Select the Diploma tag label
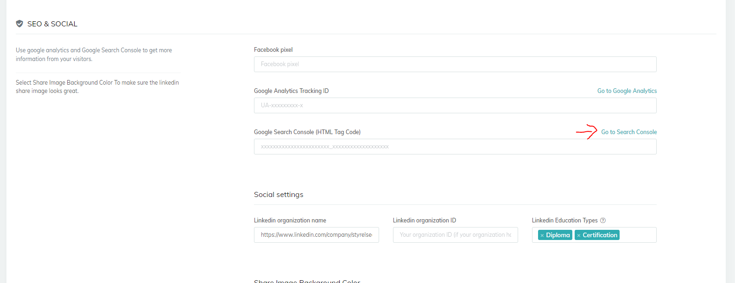 (558, 235)
